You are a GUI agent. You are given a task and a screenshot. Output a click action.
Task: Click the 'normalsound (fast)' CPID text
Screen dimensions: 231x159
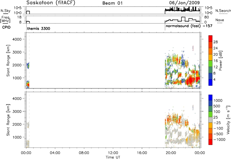(x=183, y=26)
